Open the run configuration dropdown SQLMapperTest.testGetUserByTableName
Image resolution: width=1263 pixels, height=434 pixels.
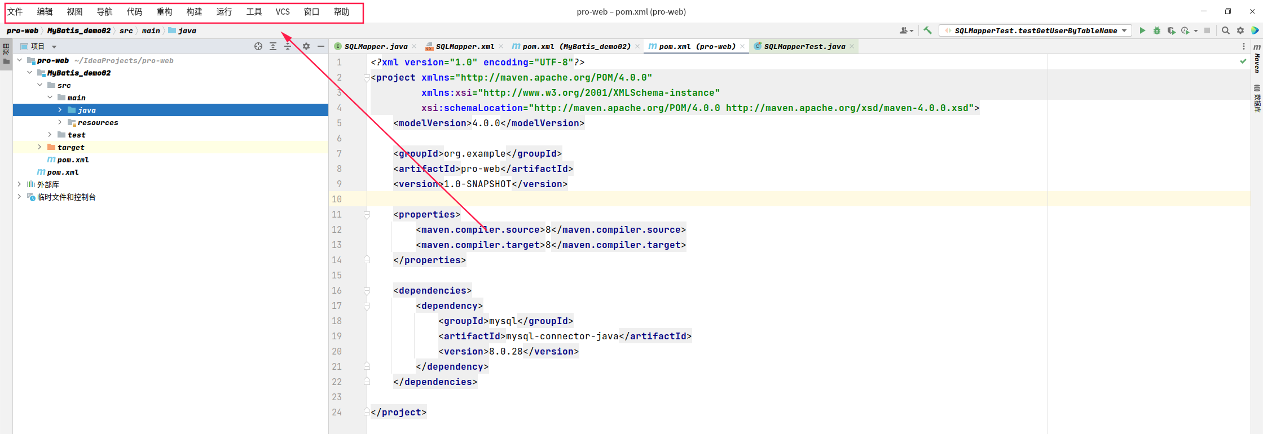(1035, 30)
